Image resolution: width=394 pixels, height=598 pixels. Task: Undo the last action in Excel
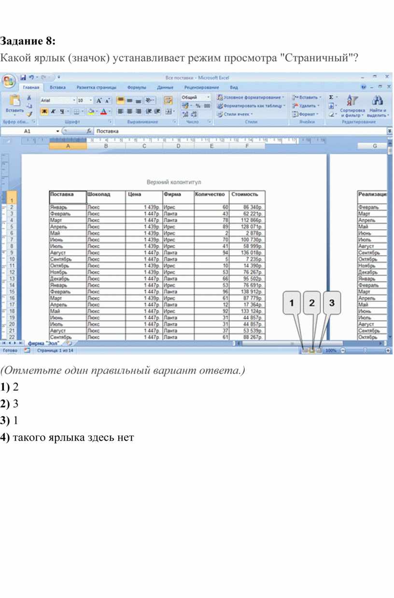tap(31, 77)
